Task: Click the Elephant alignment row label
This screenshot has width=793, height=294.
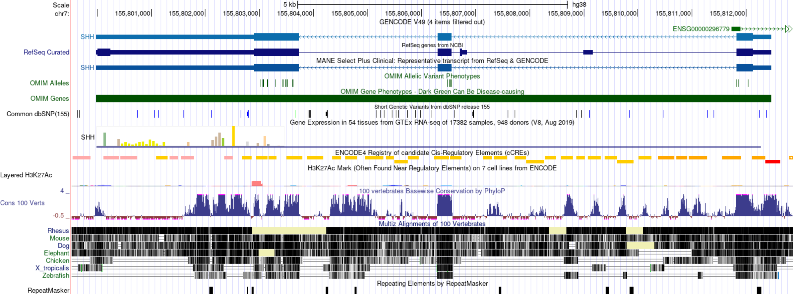Action: click(x=56, y=253)
